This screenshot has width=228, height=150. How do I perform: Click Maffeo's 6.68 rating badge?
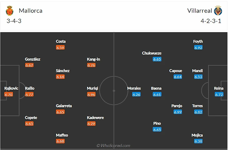pos(60,141)
